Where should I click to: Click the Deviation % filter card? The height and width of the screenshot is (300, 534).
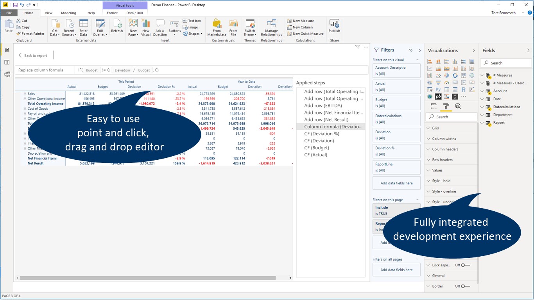click(x=396, y=151)
